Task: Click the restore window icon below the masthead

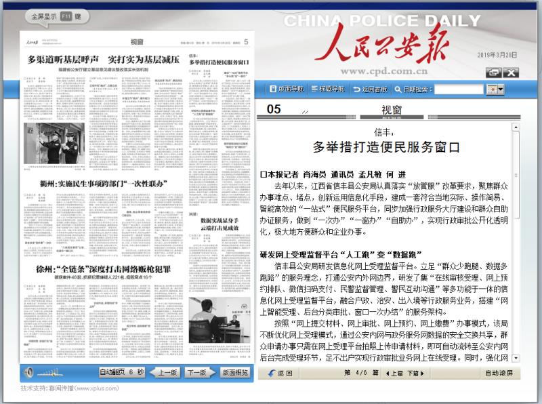Action: [x=493, y=73]
